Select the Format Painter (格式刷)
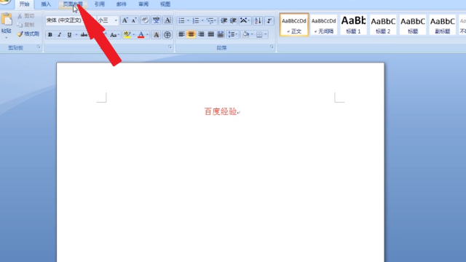 pos(28,34)
